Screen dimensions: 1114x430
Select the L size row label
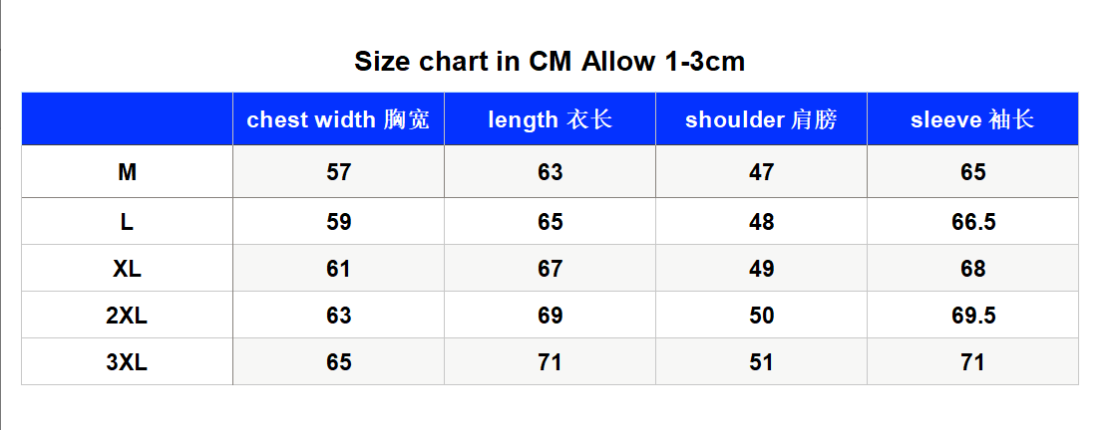(x=128, y=221)
